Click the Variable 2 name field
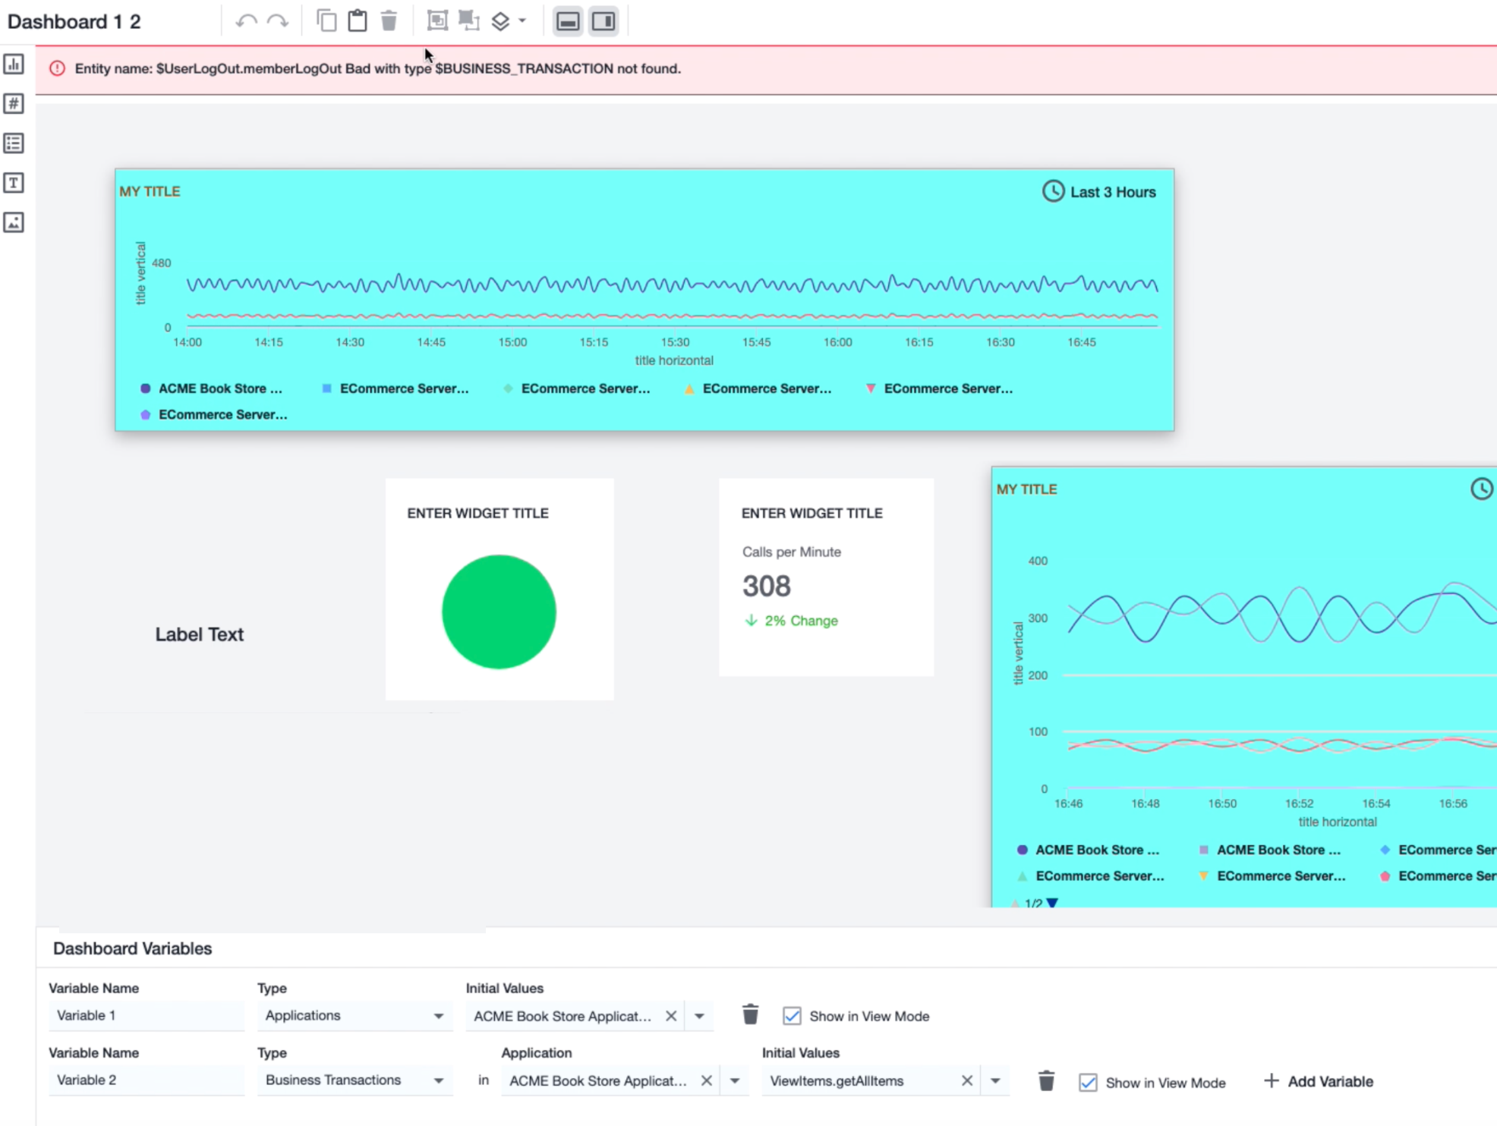This screenshot has width=1497, height=1126. 146,1080
